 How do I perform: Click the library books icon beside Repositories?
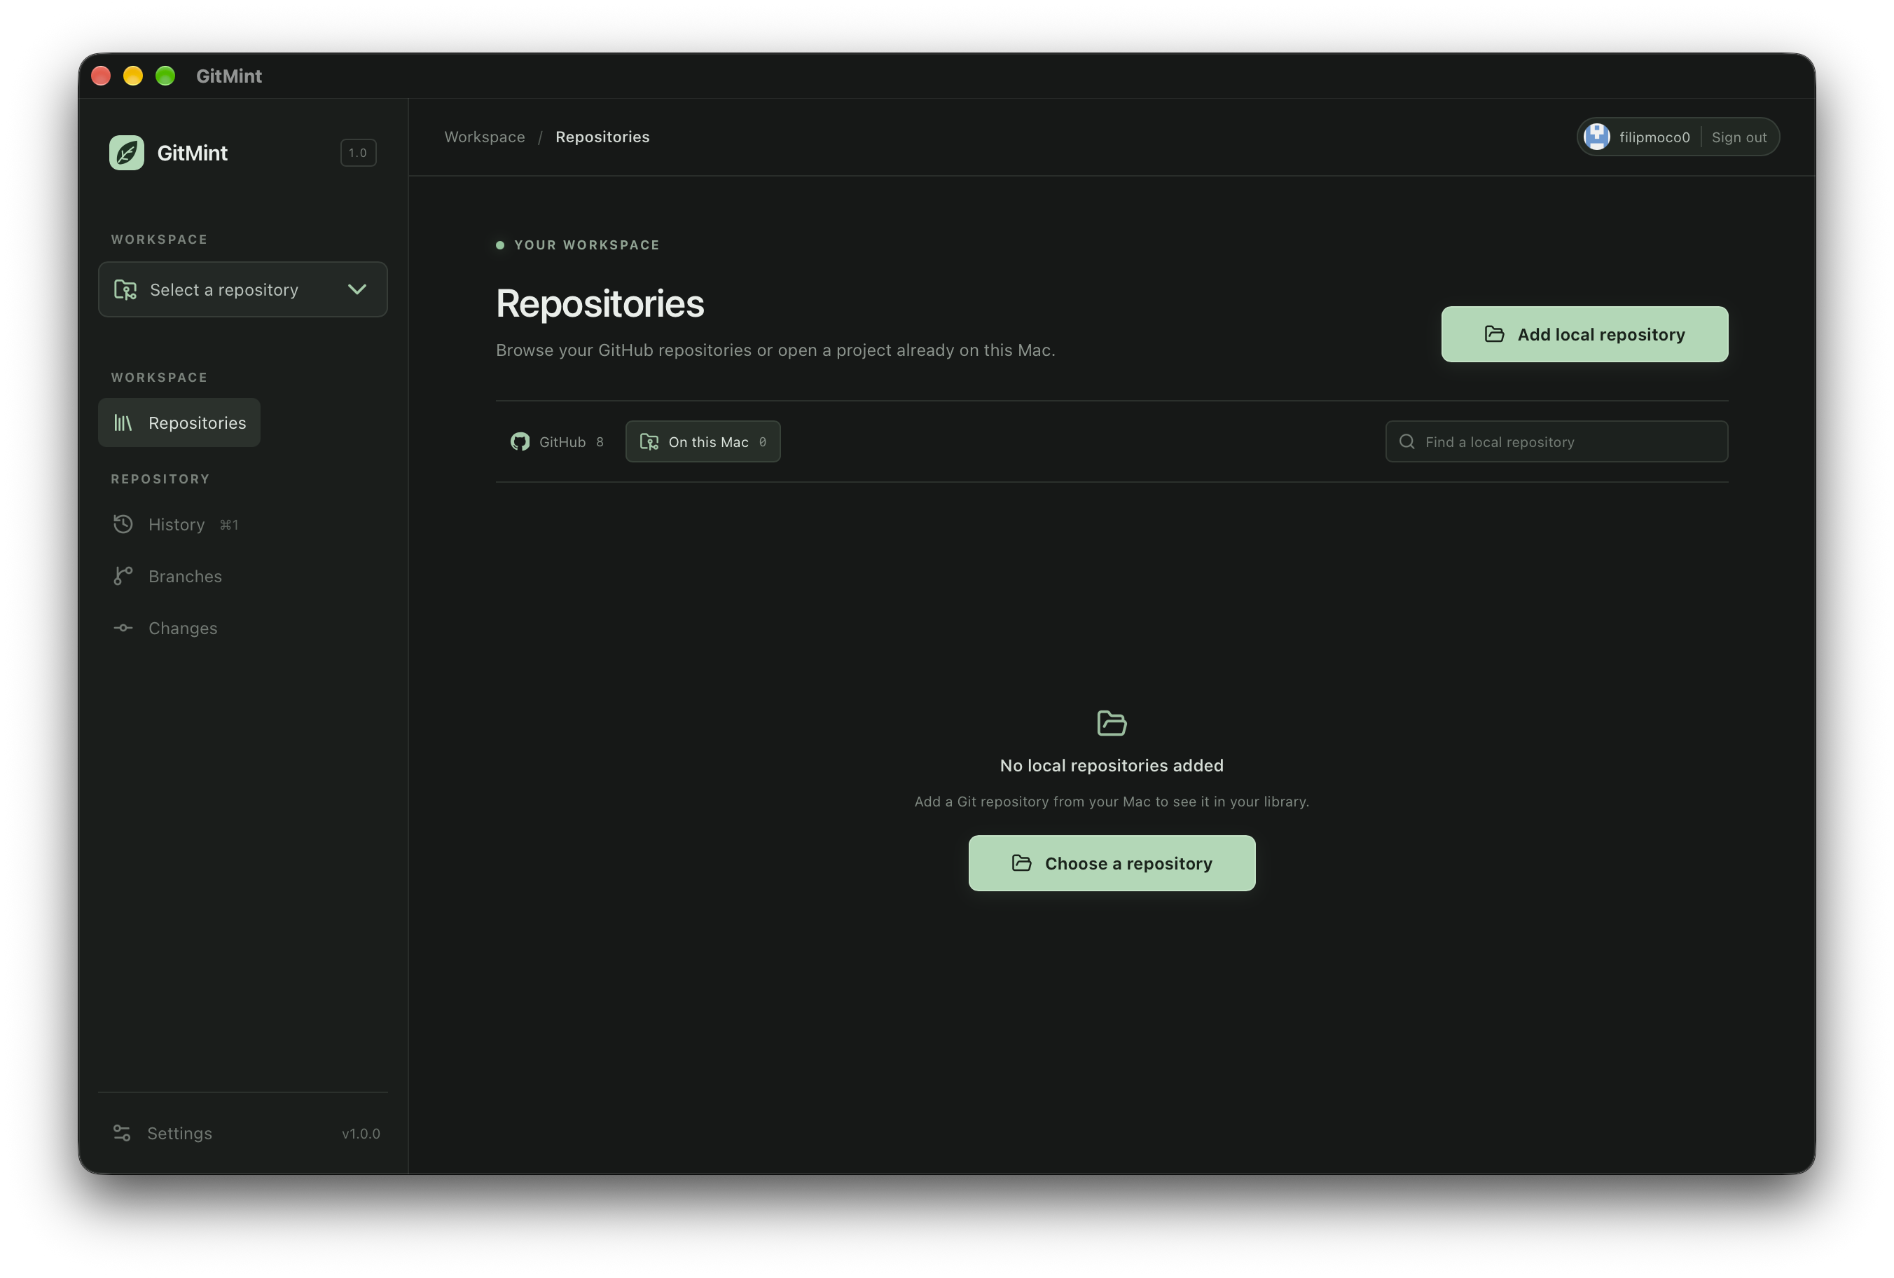[123, 422]
